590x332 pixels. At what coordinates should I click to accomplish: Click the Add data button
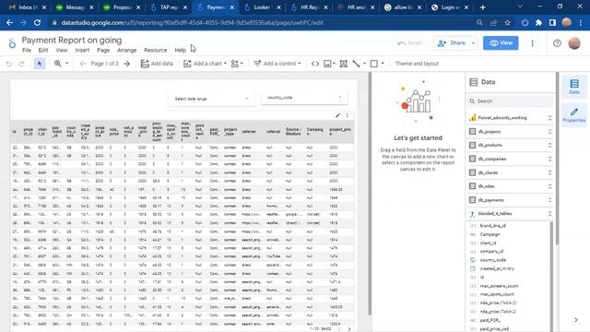[157, 64]
